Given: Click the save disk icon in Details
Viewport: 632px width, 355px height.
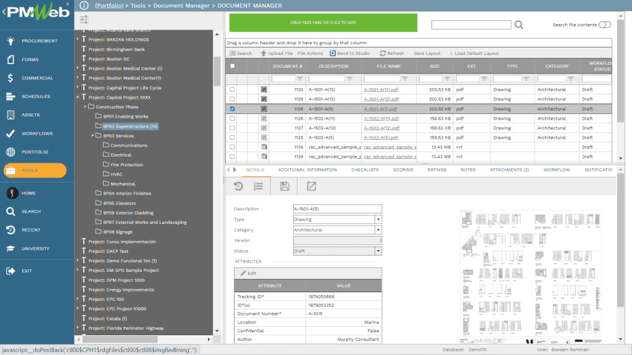Looking at the screenshot, I should click(x=285, y=186).
